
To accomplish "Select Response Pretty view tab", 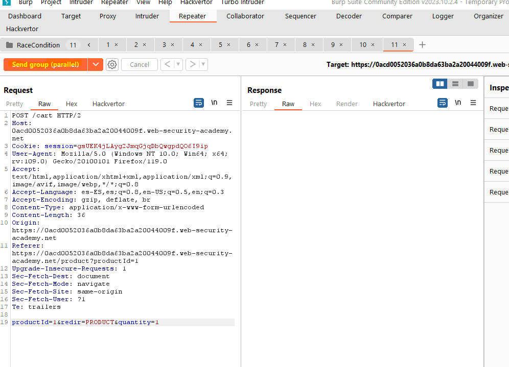I will pyautogui.click(x=259, y=104).
